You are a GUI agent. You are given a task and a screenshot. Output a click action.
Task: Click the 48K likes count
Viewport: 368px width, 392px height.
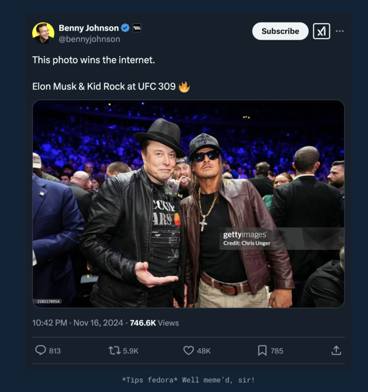tap(204, 351)
